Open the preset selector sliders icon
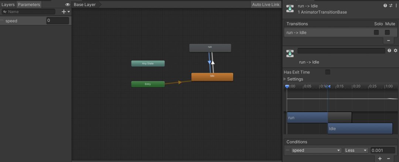 tap(391, 6)
